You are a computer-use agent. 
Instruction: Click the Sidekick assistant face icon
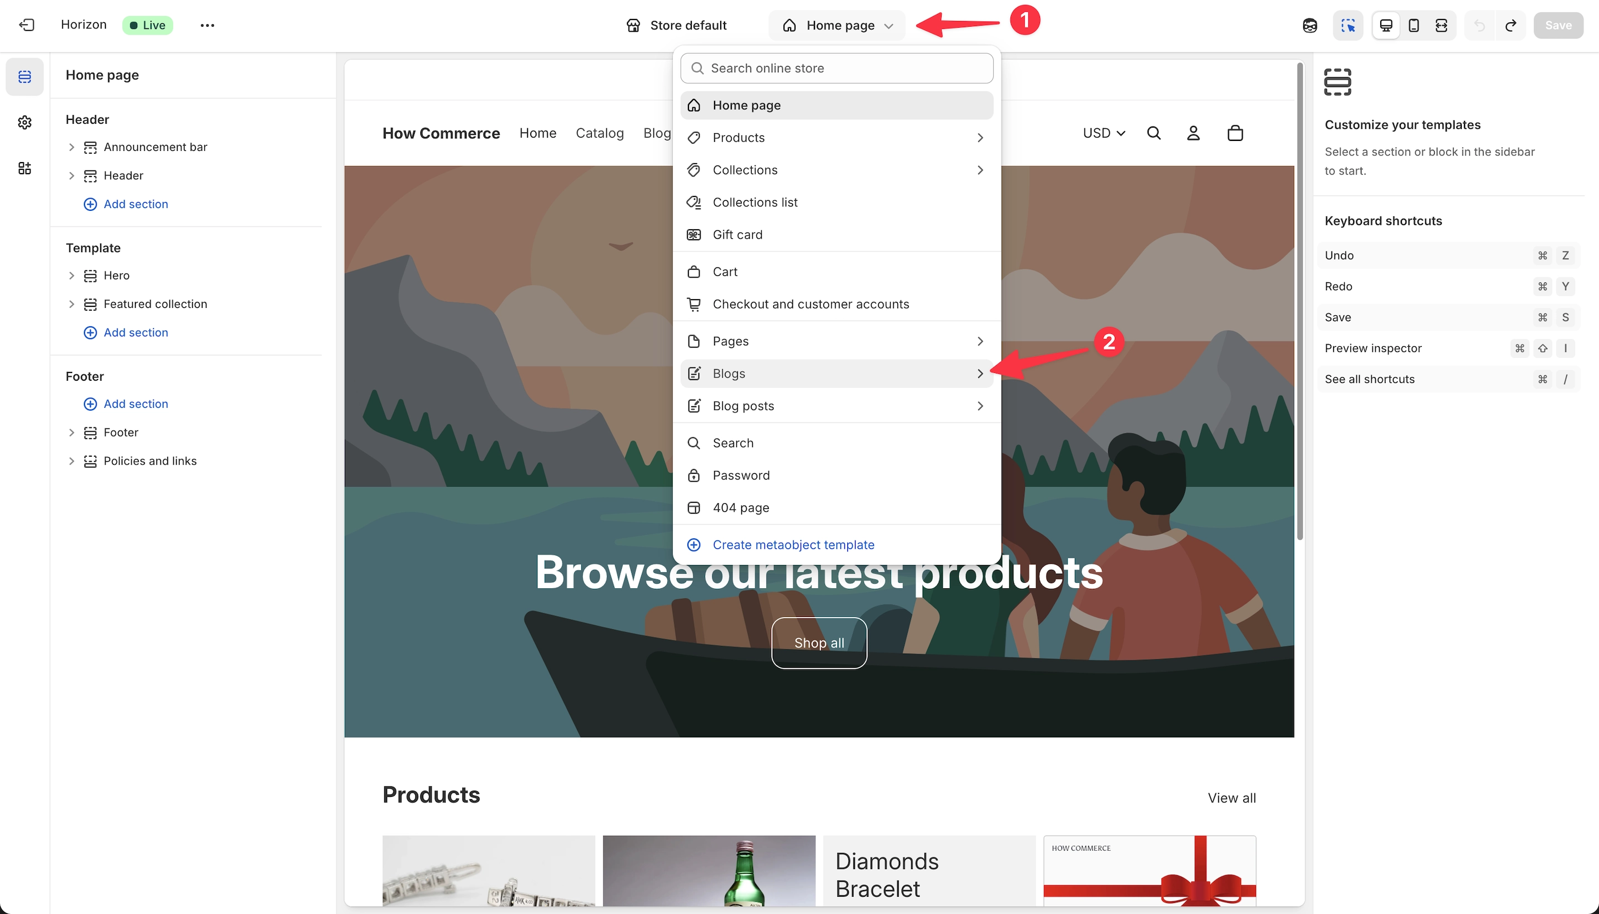pyautogui.click(x=1310, y=25)
